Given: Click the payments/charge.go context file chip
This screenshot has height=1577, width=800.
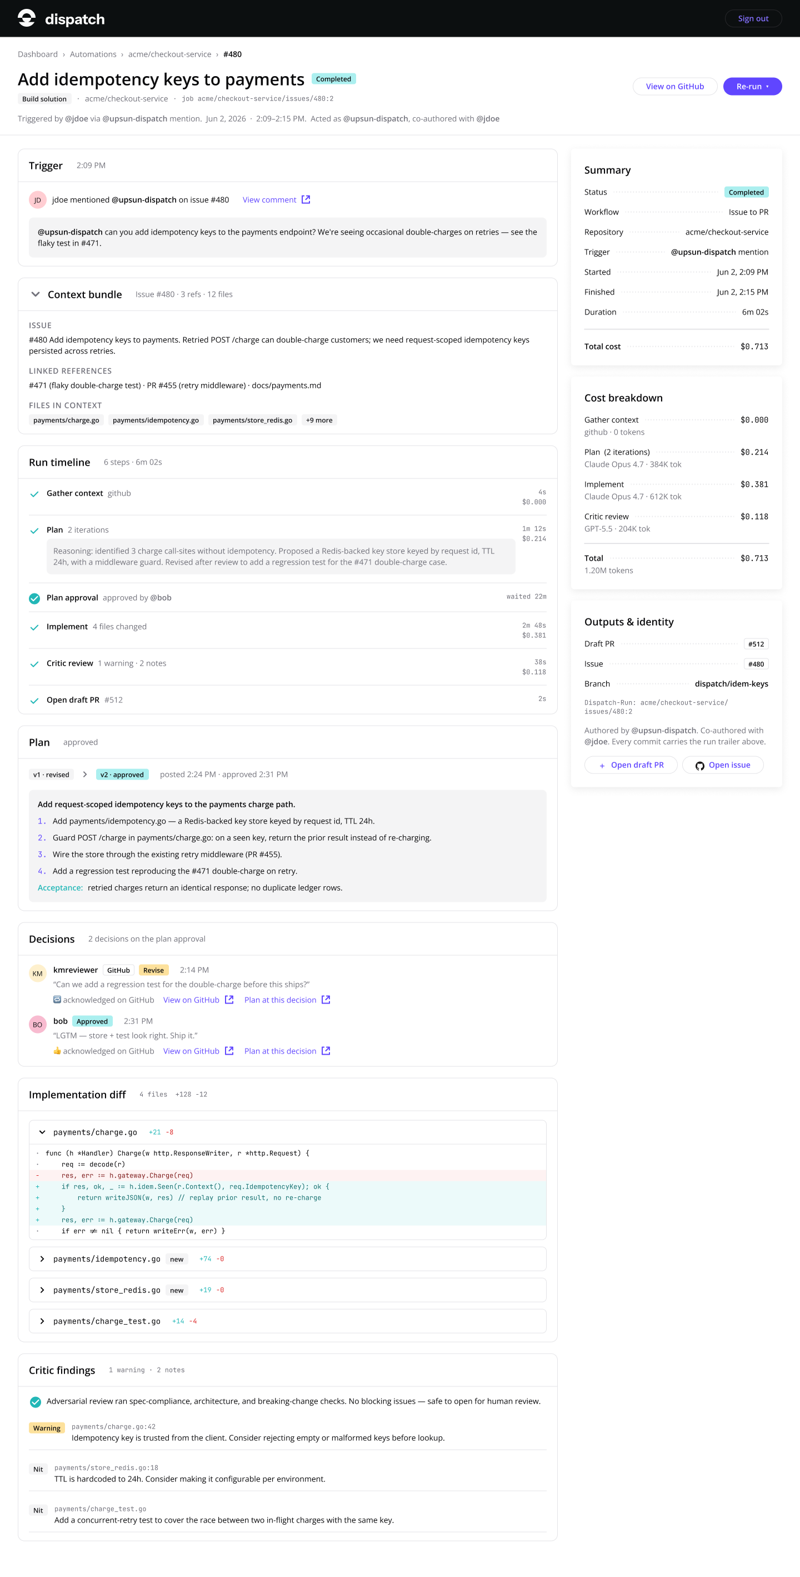Looking at the screenshot, I should tap(66, 420).
